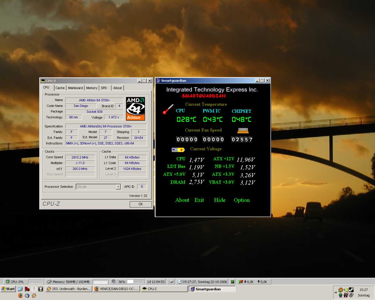Image resolution: width=375 pixels, height=300 pixels.
Task: Click OK in the CPU-Z window
Action: [141, 204]
